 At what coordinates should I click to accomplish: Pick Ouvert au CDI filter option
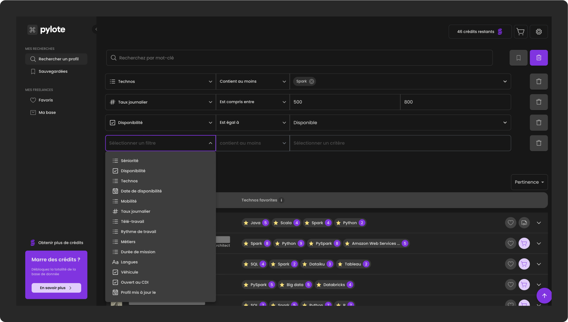(x=160, y=282)
